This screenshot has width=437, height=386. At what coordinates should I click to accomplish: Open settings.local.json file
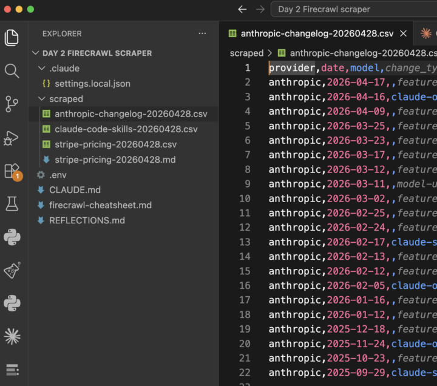(x=92, y=84)
